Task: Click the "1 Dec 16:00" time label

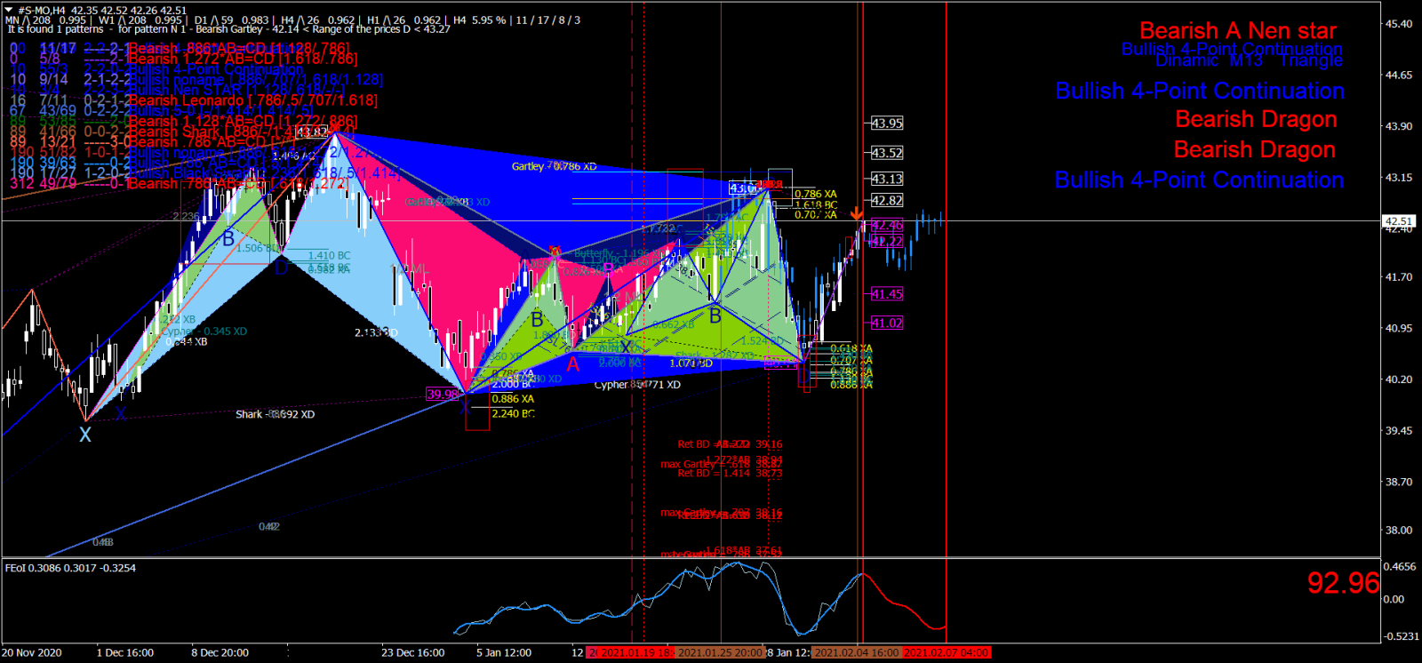Action: (125, 653)
